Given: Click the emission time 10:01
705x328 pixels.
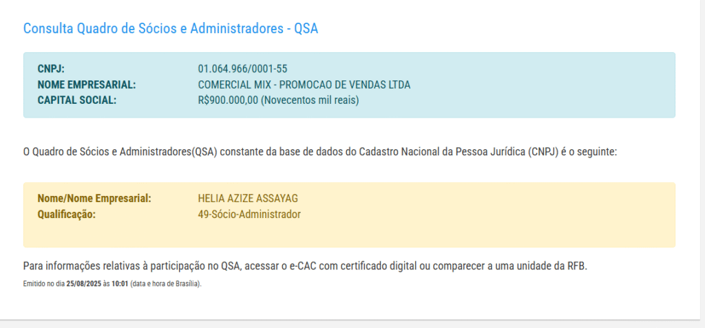Looking at the screenshot, I should pyautogui.click(x=120, y=283).
